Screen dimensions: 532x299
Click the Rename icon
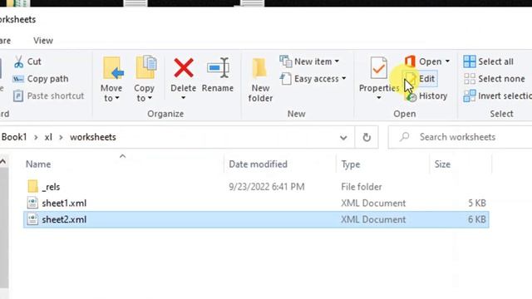pos(218,68)
